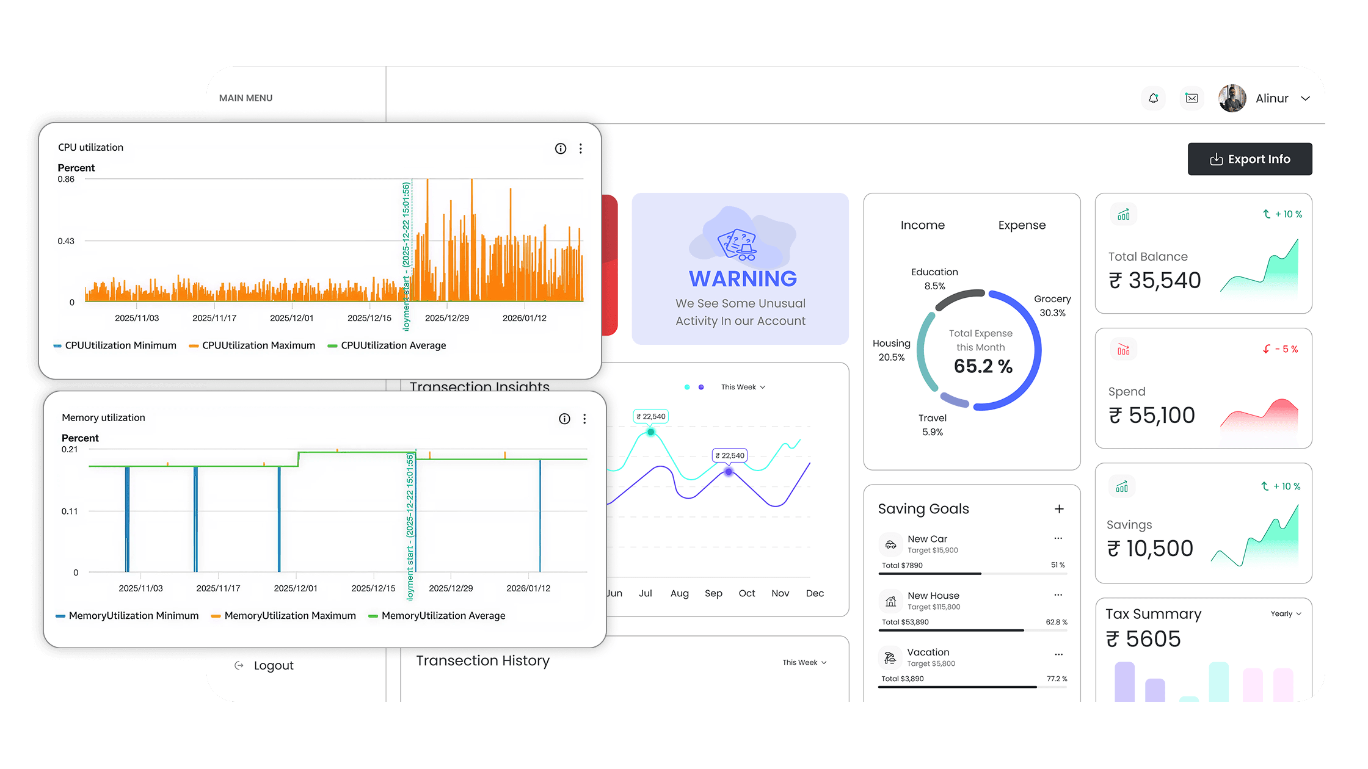
Task: Select the New Car goal icon
Action: [x=891, y=544]
